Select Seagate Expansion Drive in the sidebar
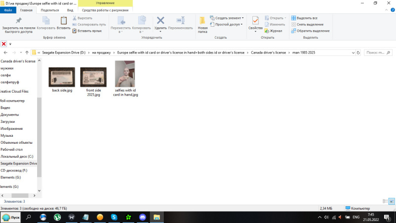 pyautogui.click(x=19, y=163)
